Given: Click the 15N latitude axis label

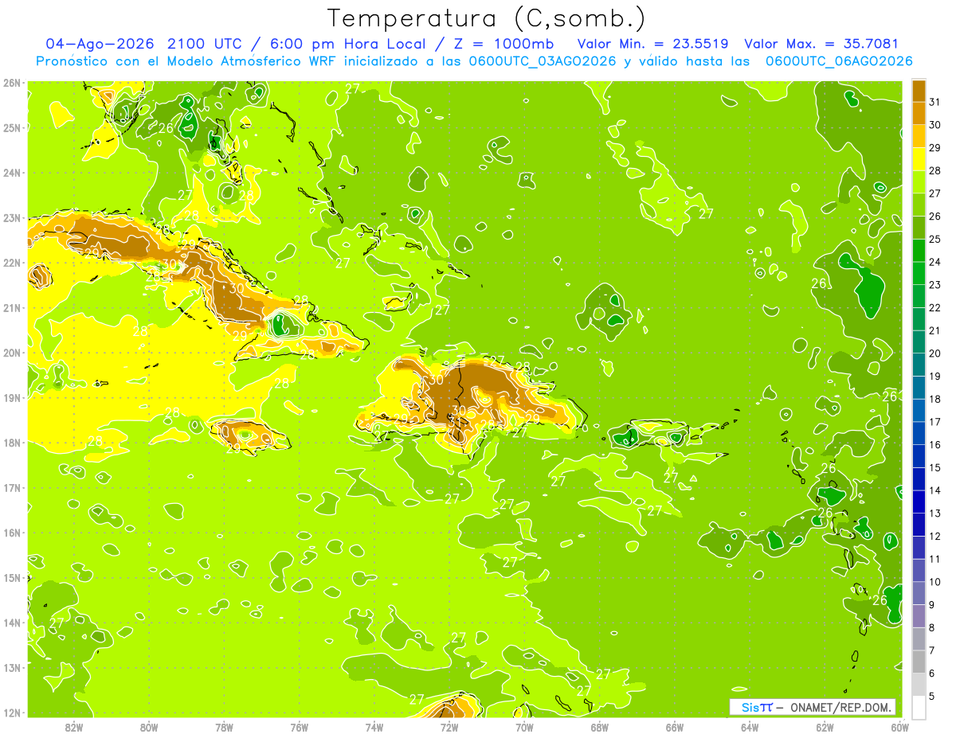Looking at the screenshot, I should 11,578.
